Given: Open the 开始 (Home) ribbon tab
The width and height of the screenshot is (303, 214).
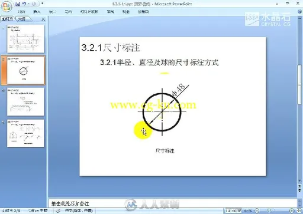Looking at the screenshot, I should point(21,12).
